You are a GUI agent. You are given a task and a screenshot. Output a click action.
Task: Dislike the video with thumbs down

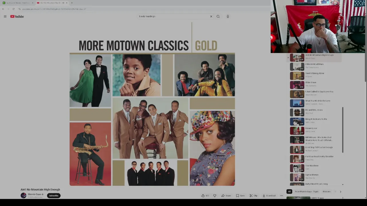(215, 196)
